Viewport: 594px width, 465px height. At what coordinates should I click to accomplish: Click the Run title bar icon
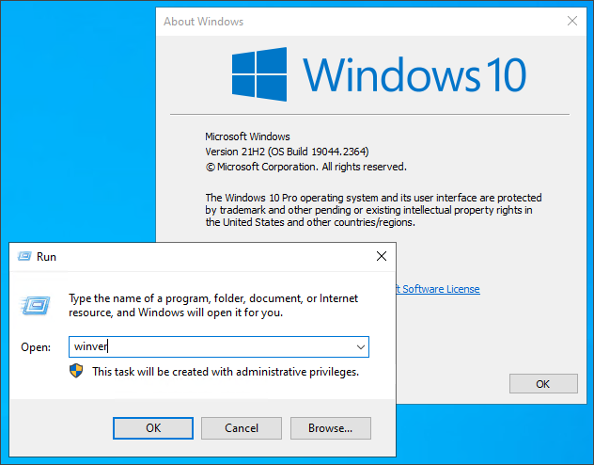point(24,256)
